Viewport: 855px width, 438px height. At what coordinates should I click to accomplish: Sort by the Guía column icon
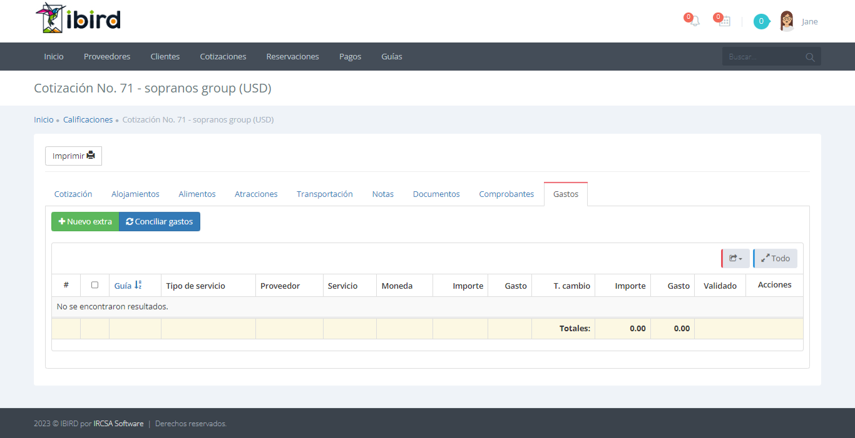point(138,285)
